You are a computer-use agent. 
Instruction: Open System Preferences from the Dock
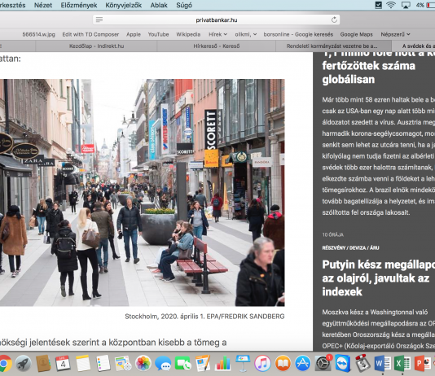click(323, 363)
